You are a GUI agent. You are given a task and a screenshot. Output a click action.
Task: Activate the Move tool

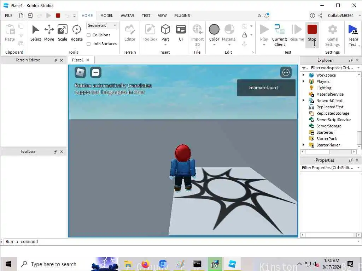pyautogui.click(x=49, y=33)
